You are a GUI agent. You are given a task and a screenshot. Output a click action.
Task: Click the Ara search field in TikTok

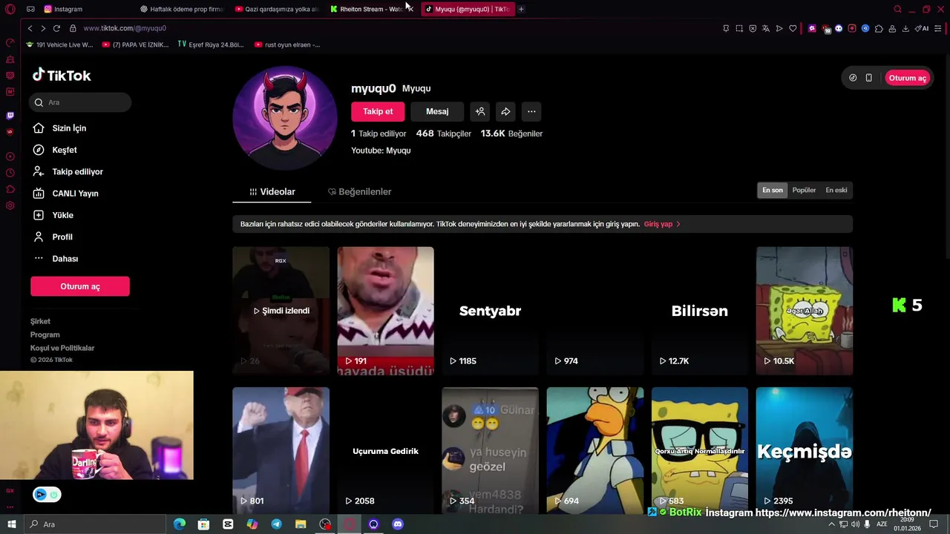tap(80, 102)
